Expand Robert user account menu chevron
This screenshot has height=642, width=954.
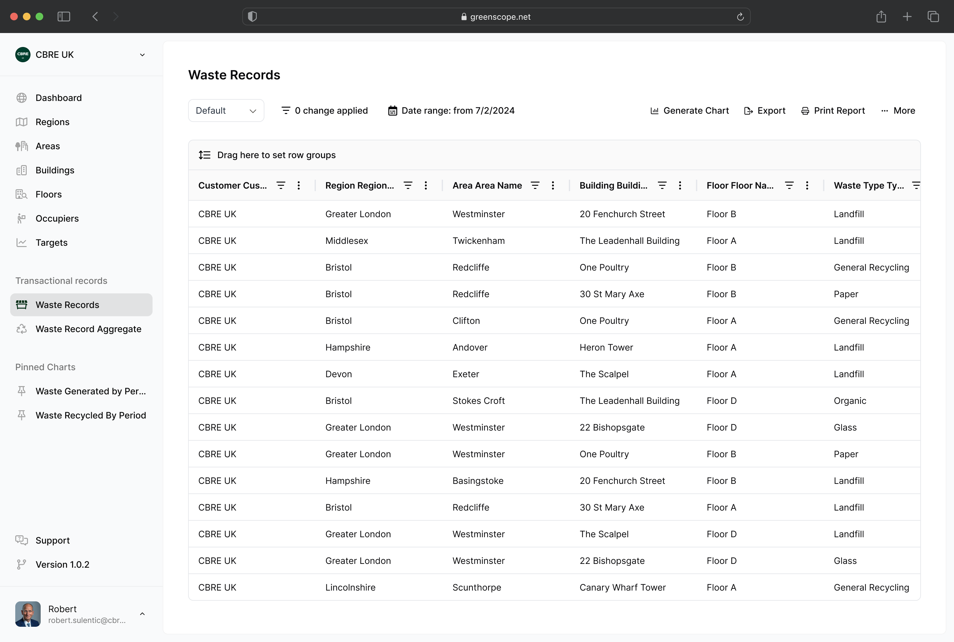click(x=142, y=614)
